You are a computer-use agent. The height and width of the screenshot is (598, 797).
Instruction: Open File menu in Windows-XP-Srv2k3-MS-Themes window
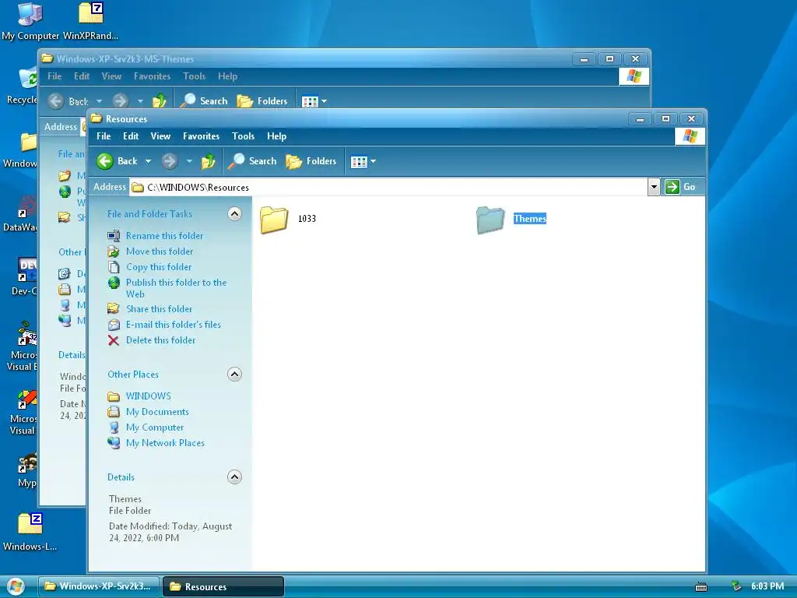click(x=54, y=76)
